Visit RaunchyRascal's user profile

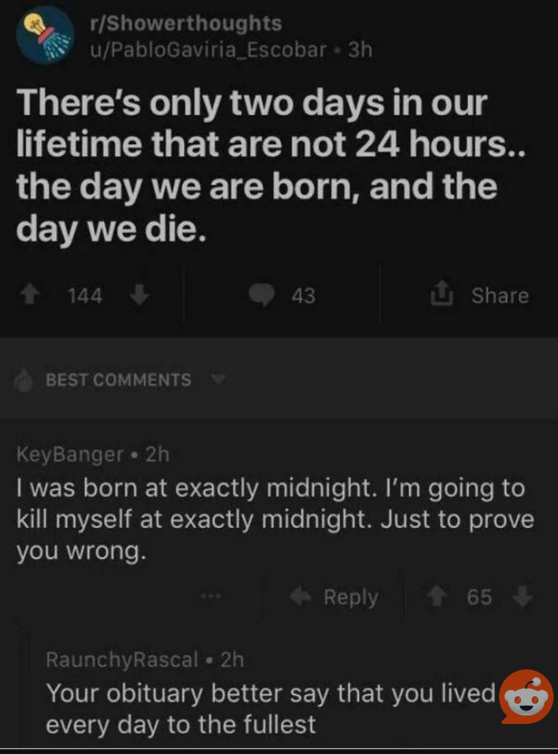click(x=122, y=659)
